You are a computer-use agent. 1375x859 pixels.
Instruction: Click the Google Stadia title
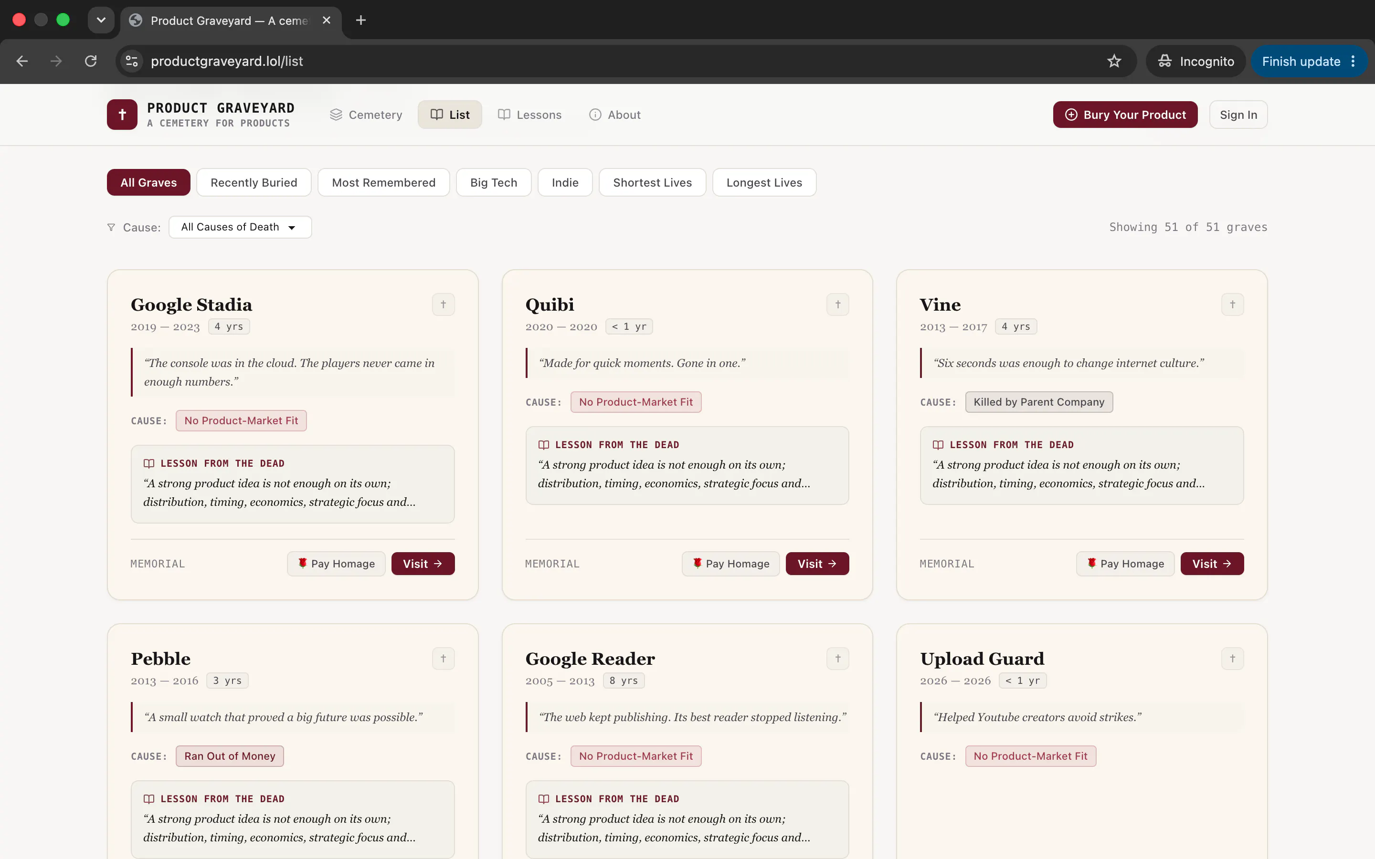pyautogui.click(x=191, y=304)
